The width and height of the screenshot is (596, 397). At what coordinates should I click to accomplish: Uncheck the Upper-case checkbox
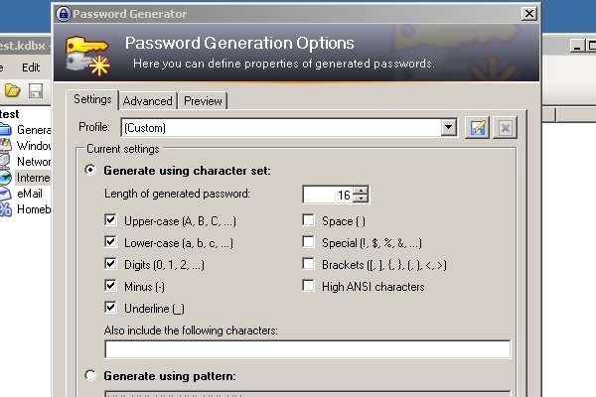tap(110, 220)
